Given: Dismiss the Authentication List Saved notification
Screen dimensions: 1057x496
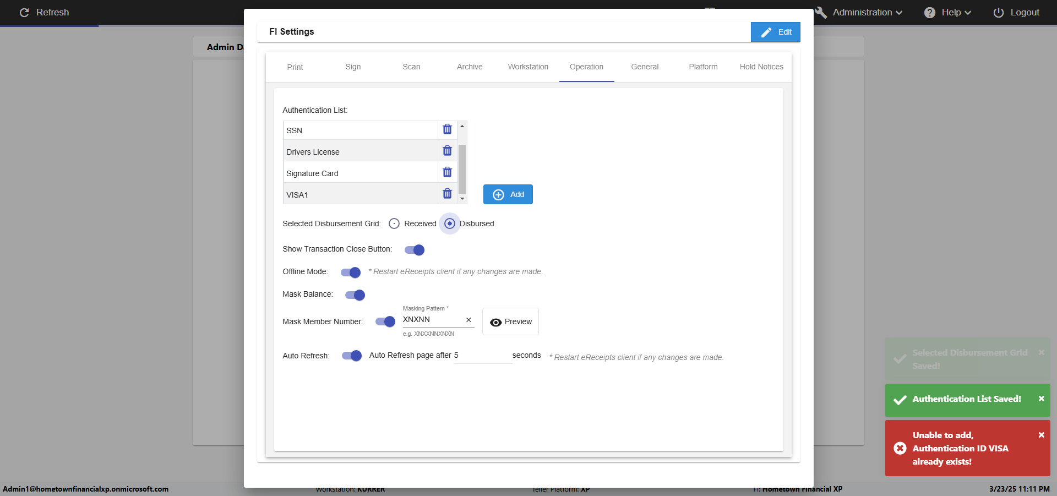Looking at the screenshot, I should click(1041, 399).
